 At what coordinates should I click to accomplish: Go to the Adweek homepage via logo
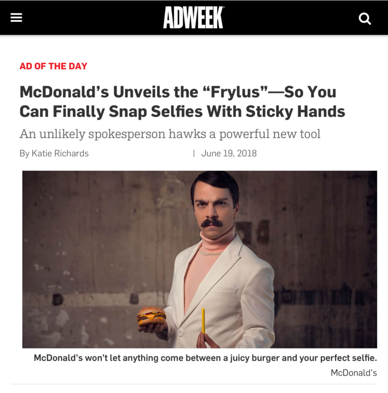[x=193, y=18]
